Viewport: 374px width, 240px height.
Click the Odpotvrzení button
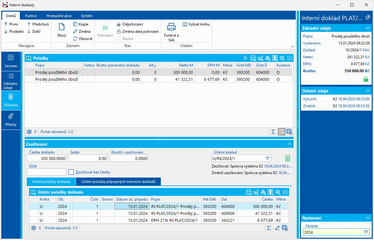[130, 24]
